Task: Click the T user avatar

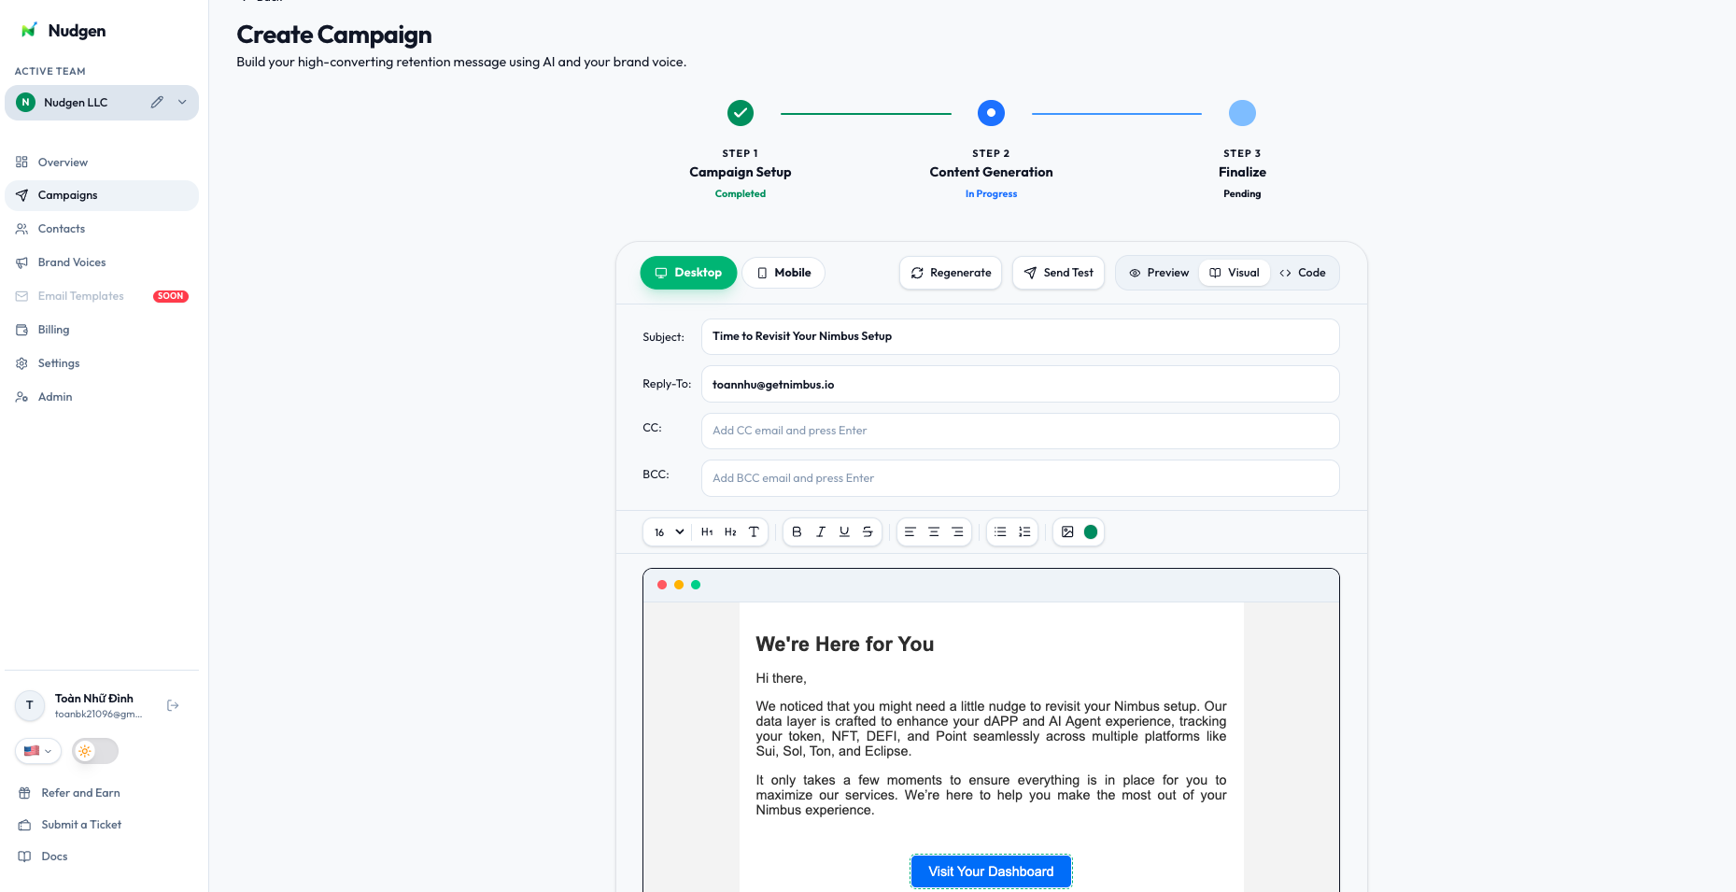Action: 30,706
